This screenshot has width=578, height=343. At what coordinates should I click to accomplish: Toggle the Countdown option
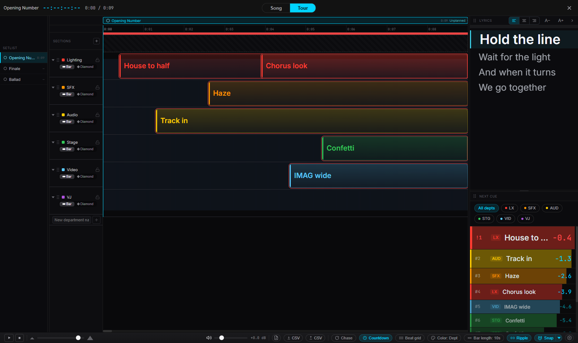[376, 338]
